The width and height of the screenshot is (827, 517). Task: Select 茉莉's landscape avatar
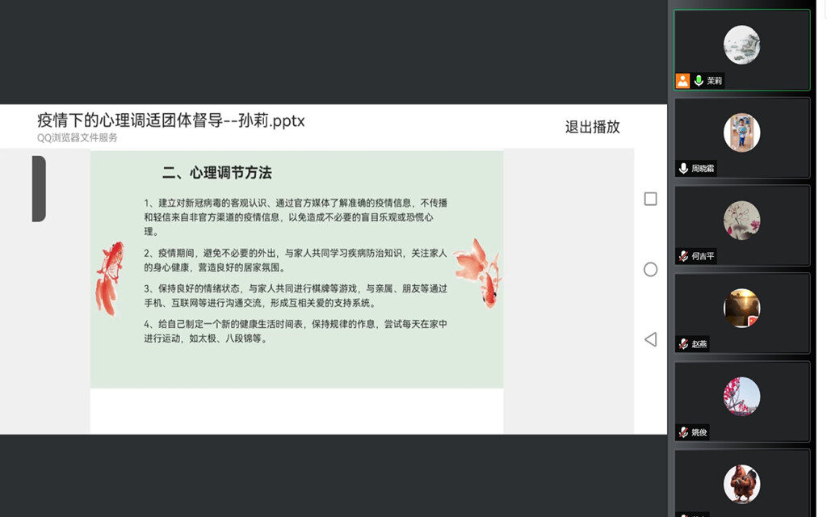(741, 44)
